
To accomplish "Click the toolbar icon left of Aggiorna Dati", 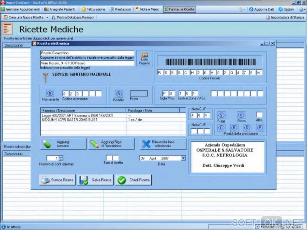I will pos(241,9).
